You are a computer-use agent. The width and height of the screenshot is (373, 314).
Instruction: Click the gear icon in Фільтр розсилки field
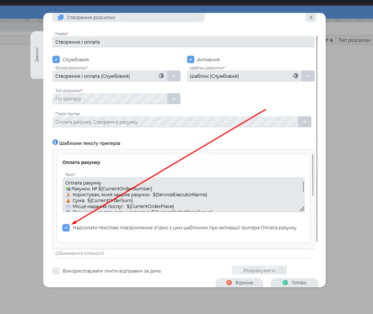(161, 76)
